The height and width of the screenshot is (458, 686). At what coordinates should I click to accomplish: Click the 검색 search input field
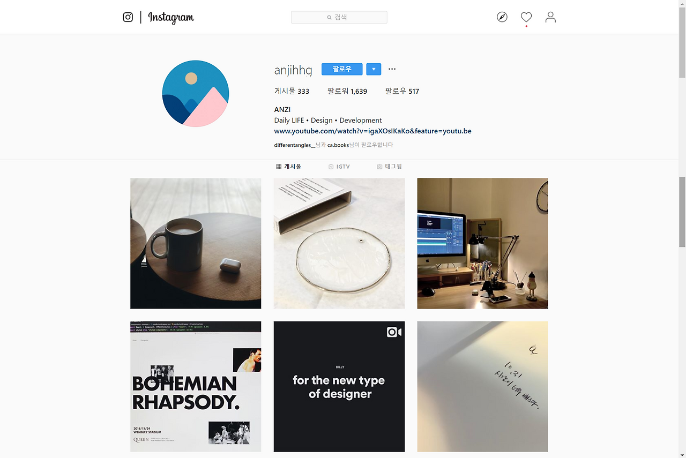tap(339, 17)
